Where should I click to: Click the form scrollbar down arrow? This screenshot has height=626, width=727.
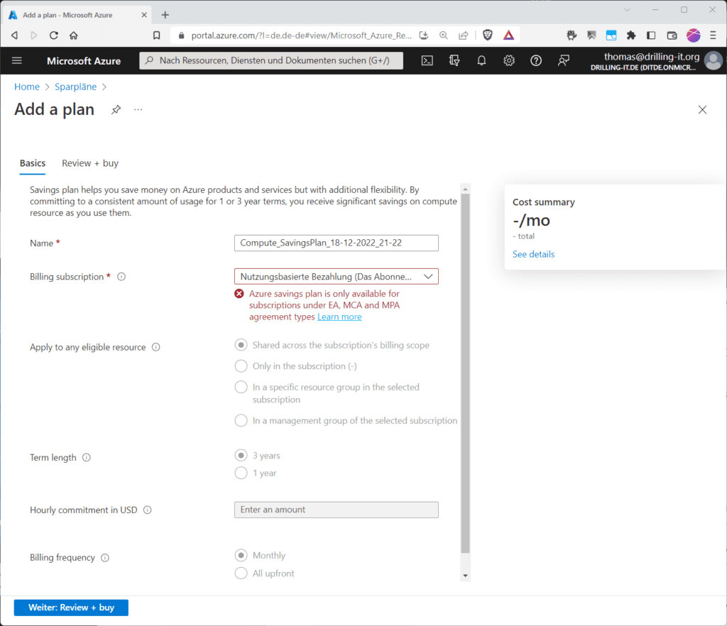pyautogui.click(x=466, y=576)
